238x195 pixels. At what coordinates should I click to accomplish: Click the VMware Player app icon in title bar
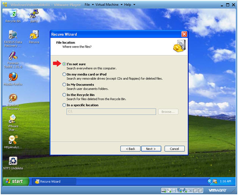tap(5, 5)
